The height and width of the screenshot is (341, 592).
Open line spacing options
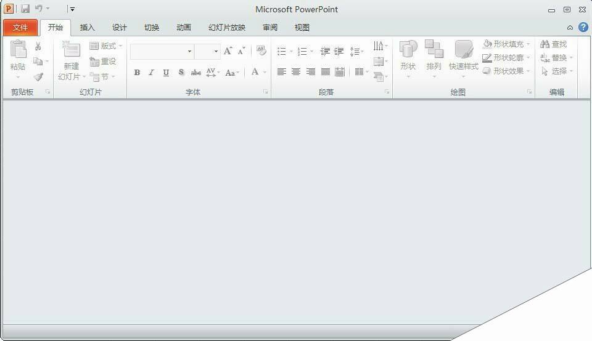click(x=356, y=51)
